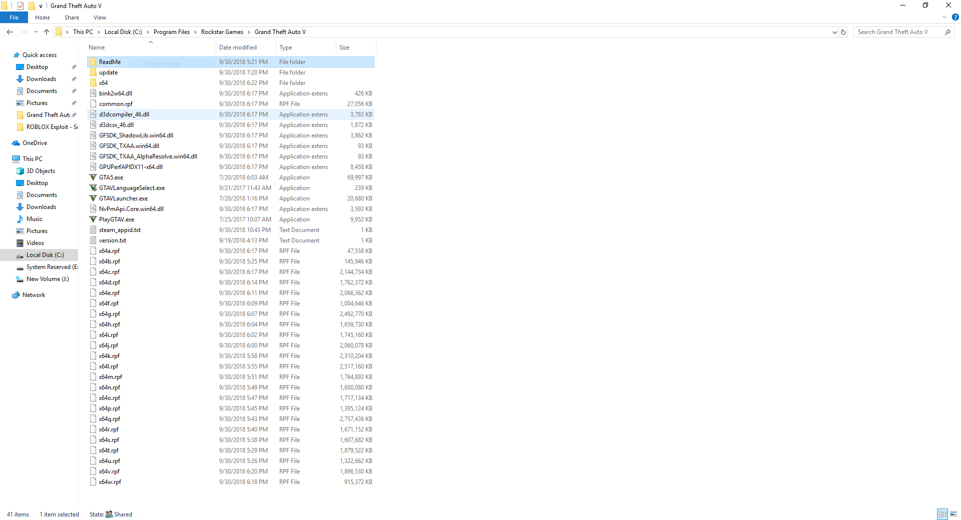Switch to Details view layout button
Screen dimensions: 961x520
pos(942,514)
